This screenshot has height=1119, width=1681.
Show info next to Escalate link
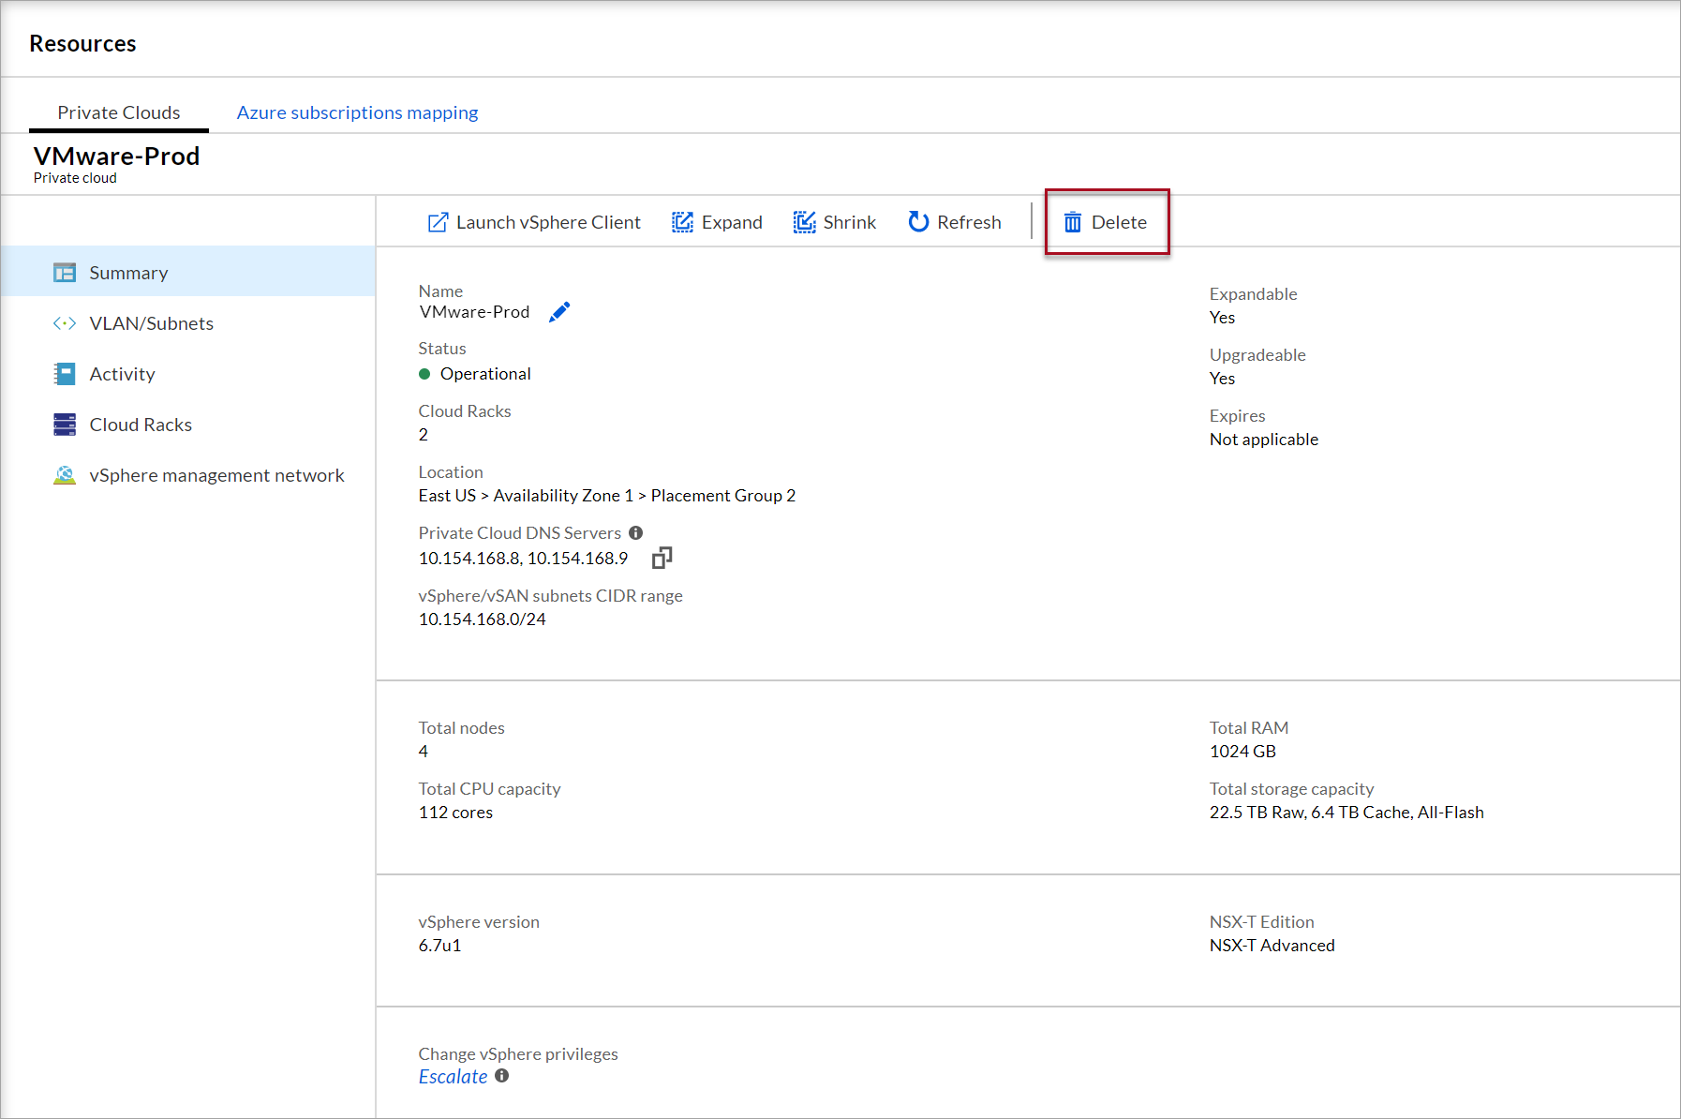[502, 1076]
